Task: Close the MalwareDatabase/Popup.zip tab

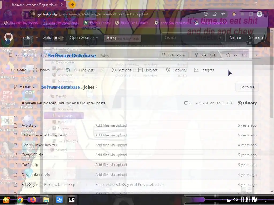Action: [62, 5]
